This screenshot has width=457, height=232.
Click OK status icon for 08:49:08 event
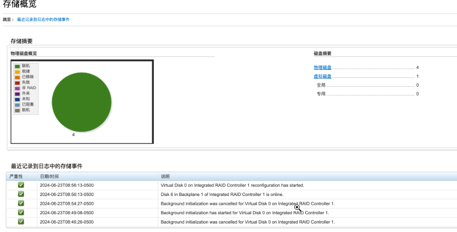point(21,212)
